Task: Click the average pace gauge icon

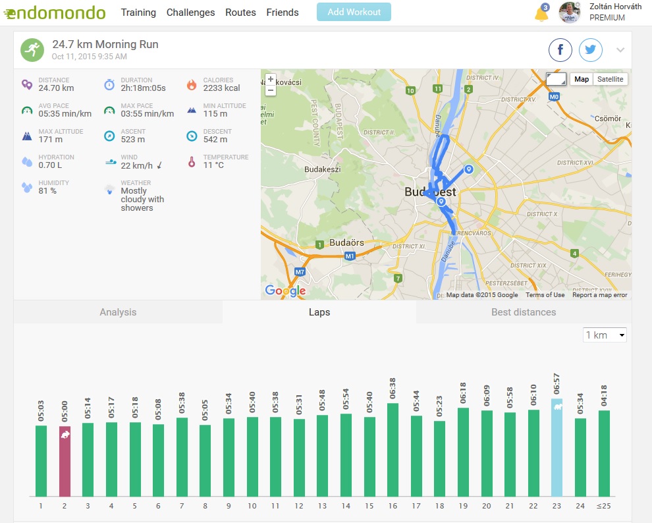Action: click(x=27, y=110)
